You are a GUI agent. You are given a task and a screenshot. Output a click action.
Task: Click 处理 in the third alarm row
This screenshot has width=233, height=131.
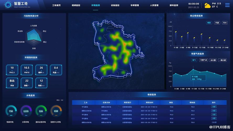(x=214, y=114)
